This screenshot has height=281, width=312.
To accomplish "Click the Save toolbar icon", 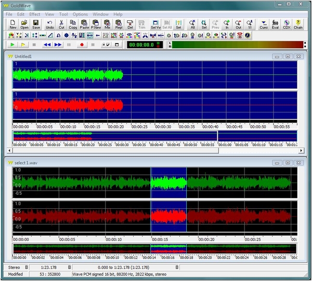I will [x=36, y=24].
